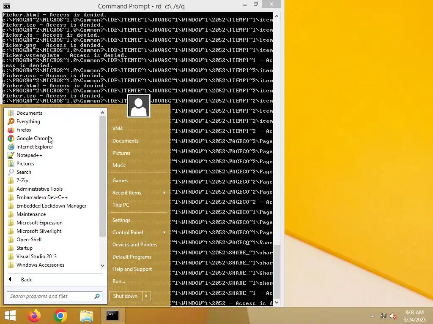Screen dimensions: 433x324
Task: Switch to Command Prompt taskbar button
Action: [x=112, y=316]
